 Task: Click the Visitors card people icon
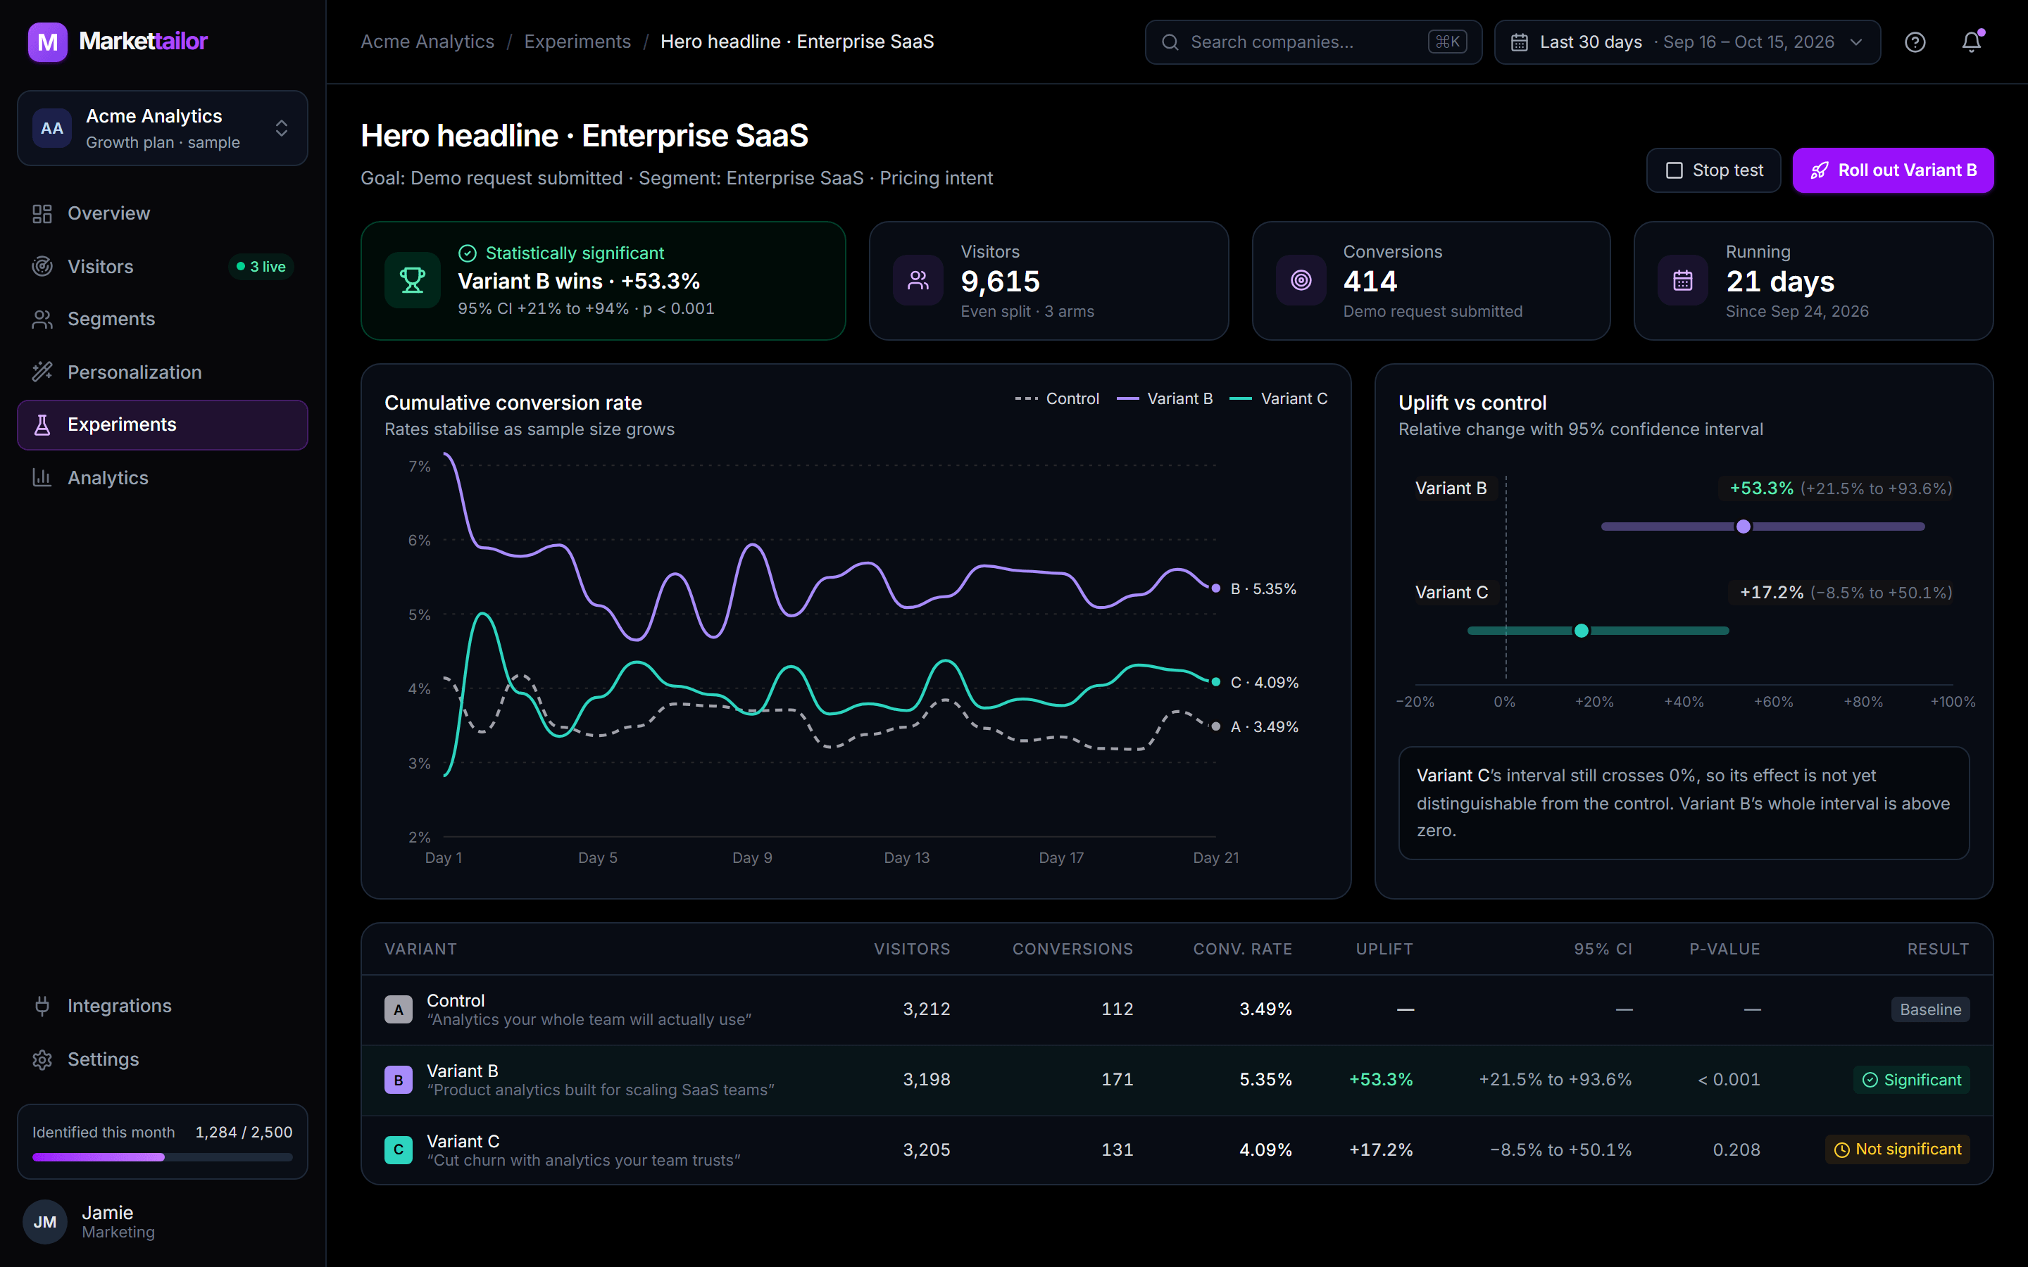pyautogui.click(x=918, y=281)
